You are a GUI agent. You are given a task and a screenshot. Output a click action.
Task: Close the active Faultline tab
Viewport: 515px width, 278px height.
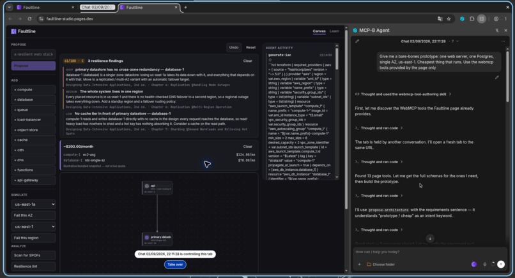coord(176,7)
